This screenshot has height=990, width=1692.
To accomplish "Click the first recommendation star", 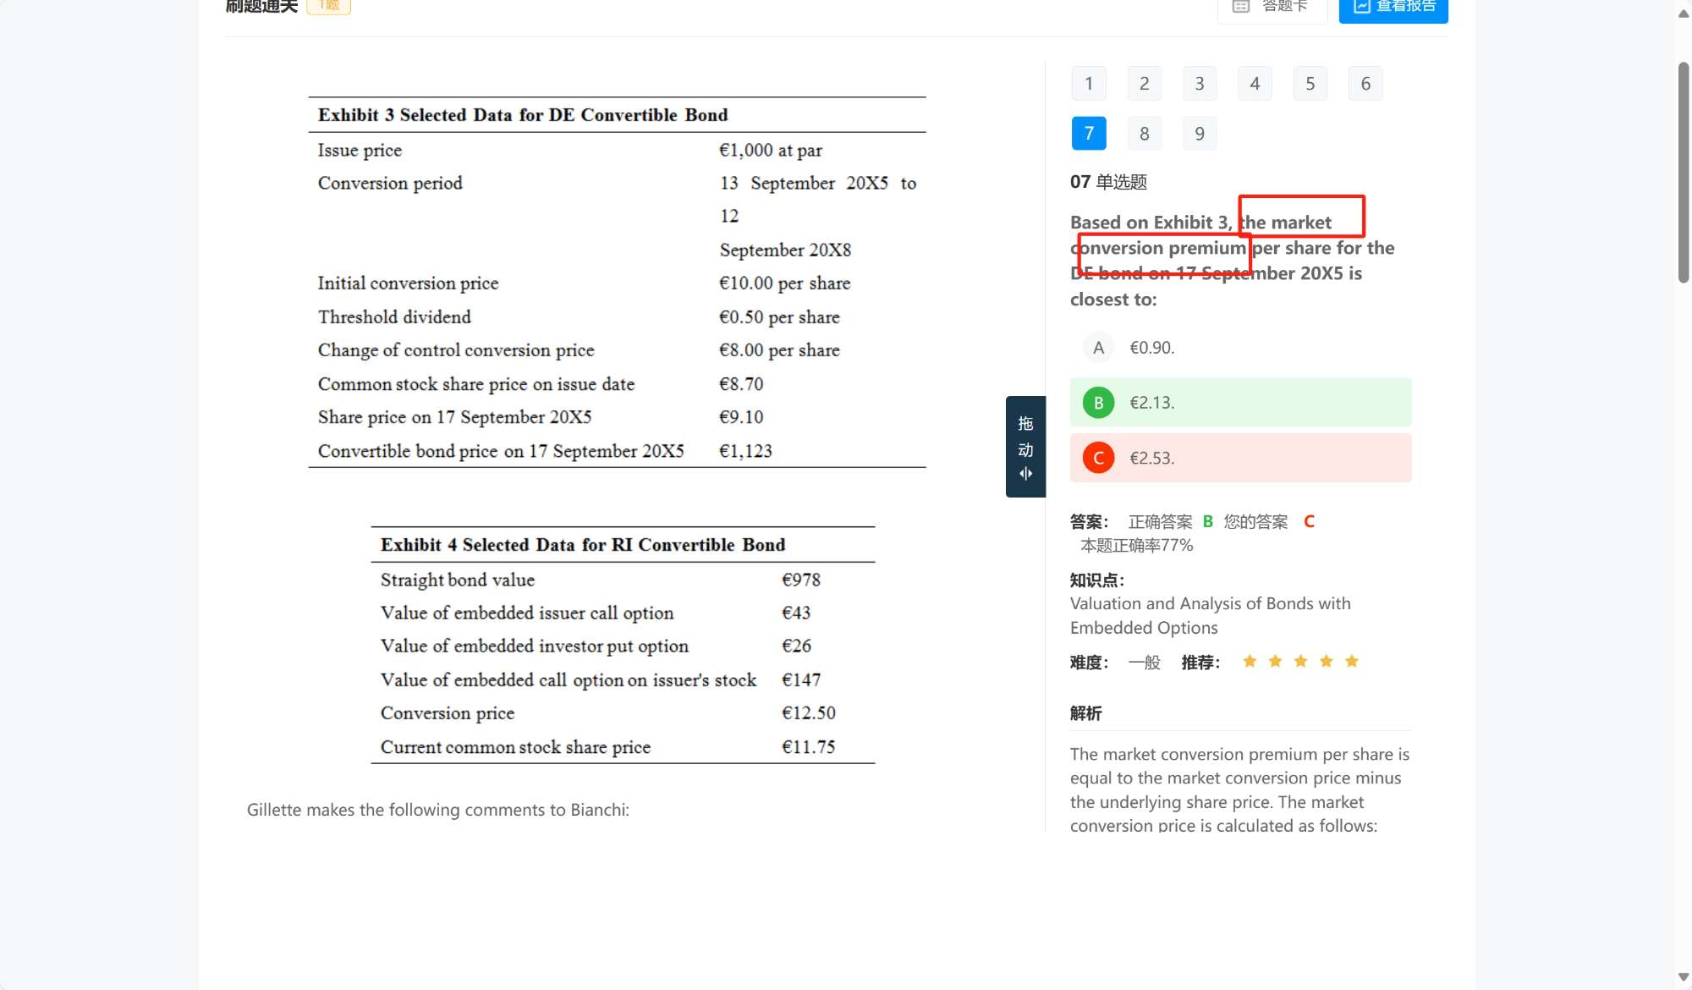I will point(1250,662).
